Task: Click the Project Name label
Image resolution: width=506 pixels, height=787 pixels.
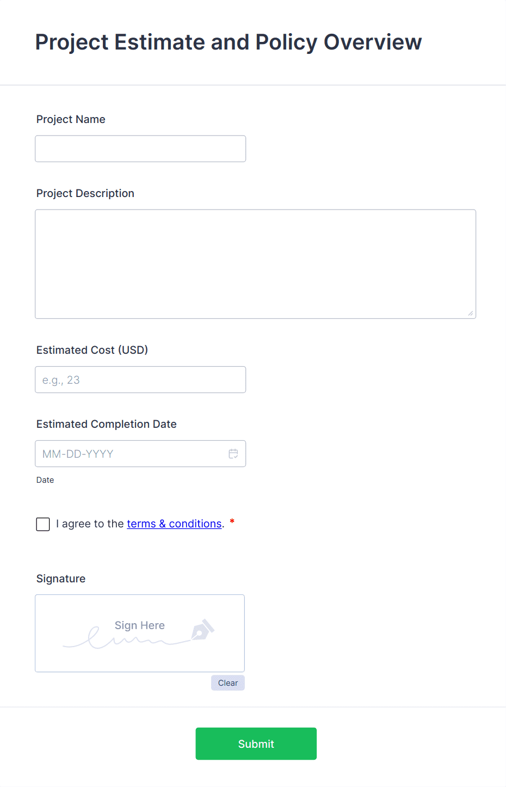Action: tap(71, 119)
